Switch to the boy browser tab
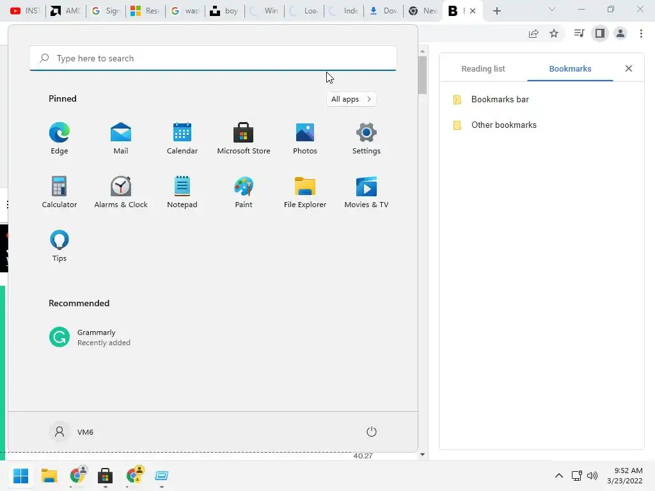 click(225, 11)
